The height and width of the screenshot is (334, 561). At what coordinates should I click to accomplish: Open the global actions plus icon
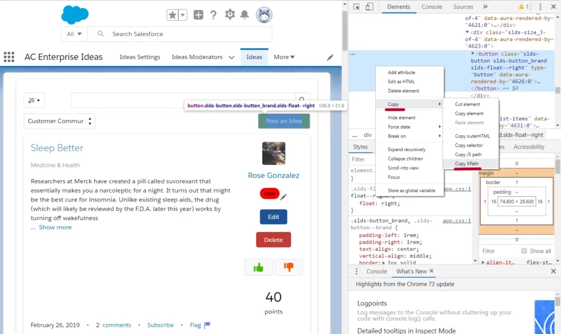pyautogui.click(x=198, y=15)
